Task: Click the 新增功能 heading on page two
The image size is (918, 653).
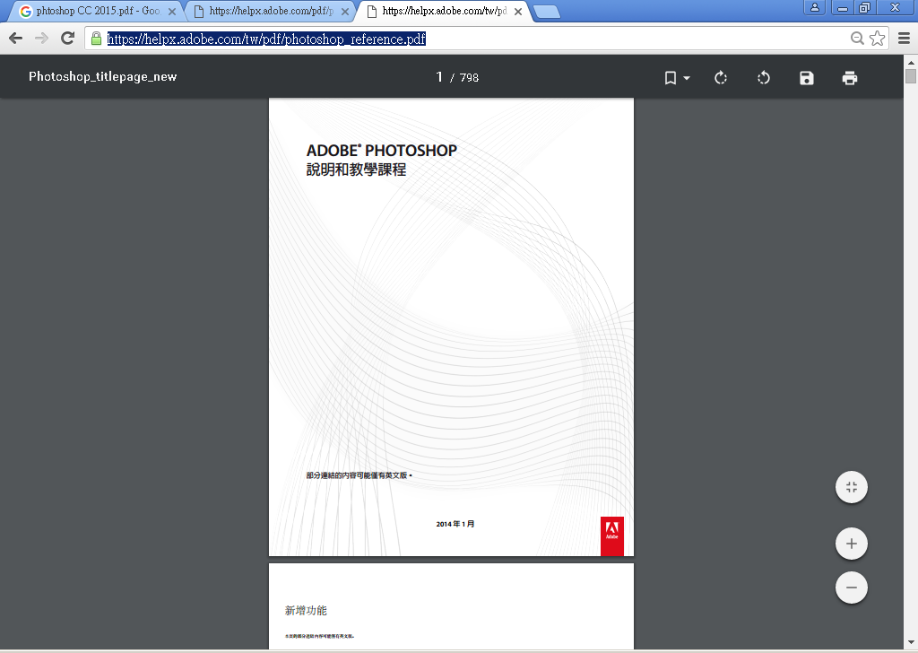Action: point(306,610)
